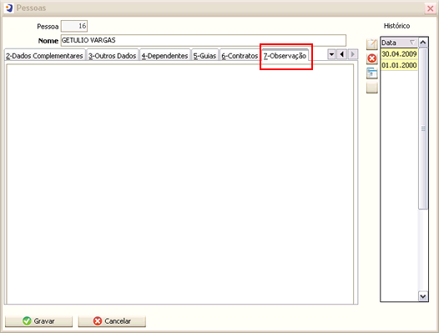The height and width of the screenshot is (333, 439).
Task: Click the new history entry notepad icon
Action: (372, 44)
